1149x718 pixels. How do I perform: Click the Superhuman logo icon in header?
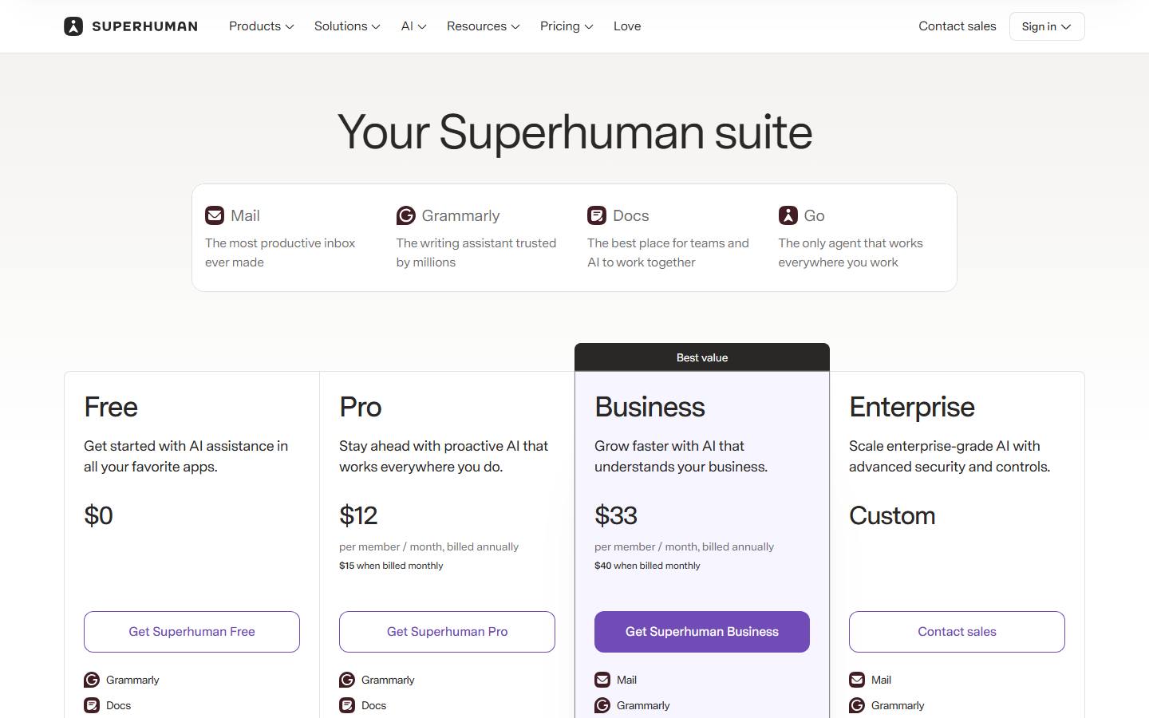73,26
